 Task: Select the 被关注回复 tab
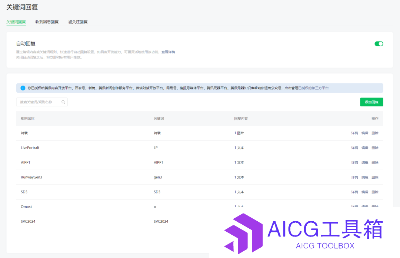click(x=78, y=22)
